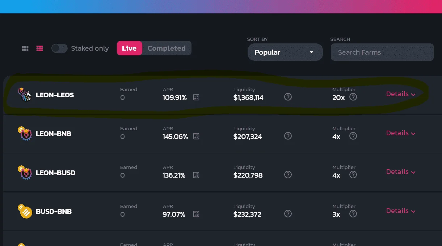Toggle the Staked only switch
This screenshot has width=442, height=246.
pyautogui.click(x=59, y=48)
